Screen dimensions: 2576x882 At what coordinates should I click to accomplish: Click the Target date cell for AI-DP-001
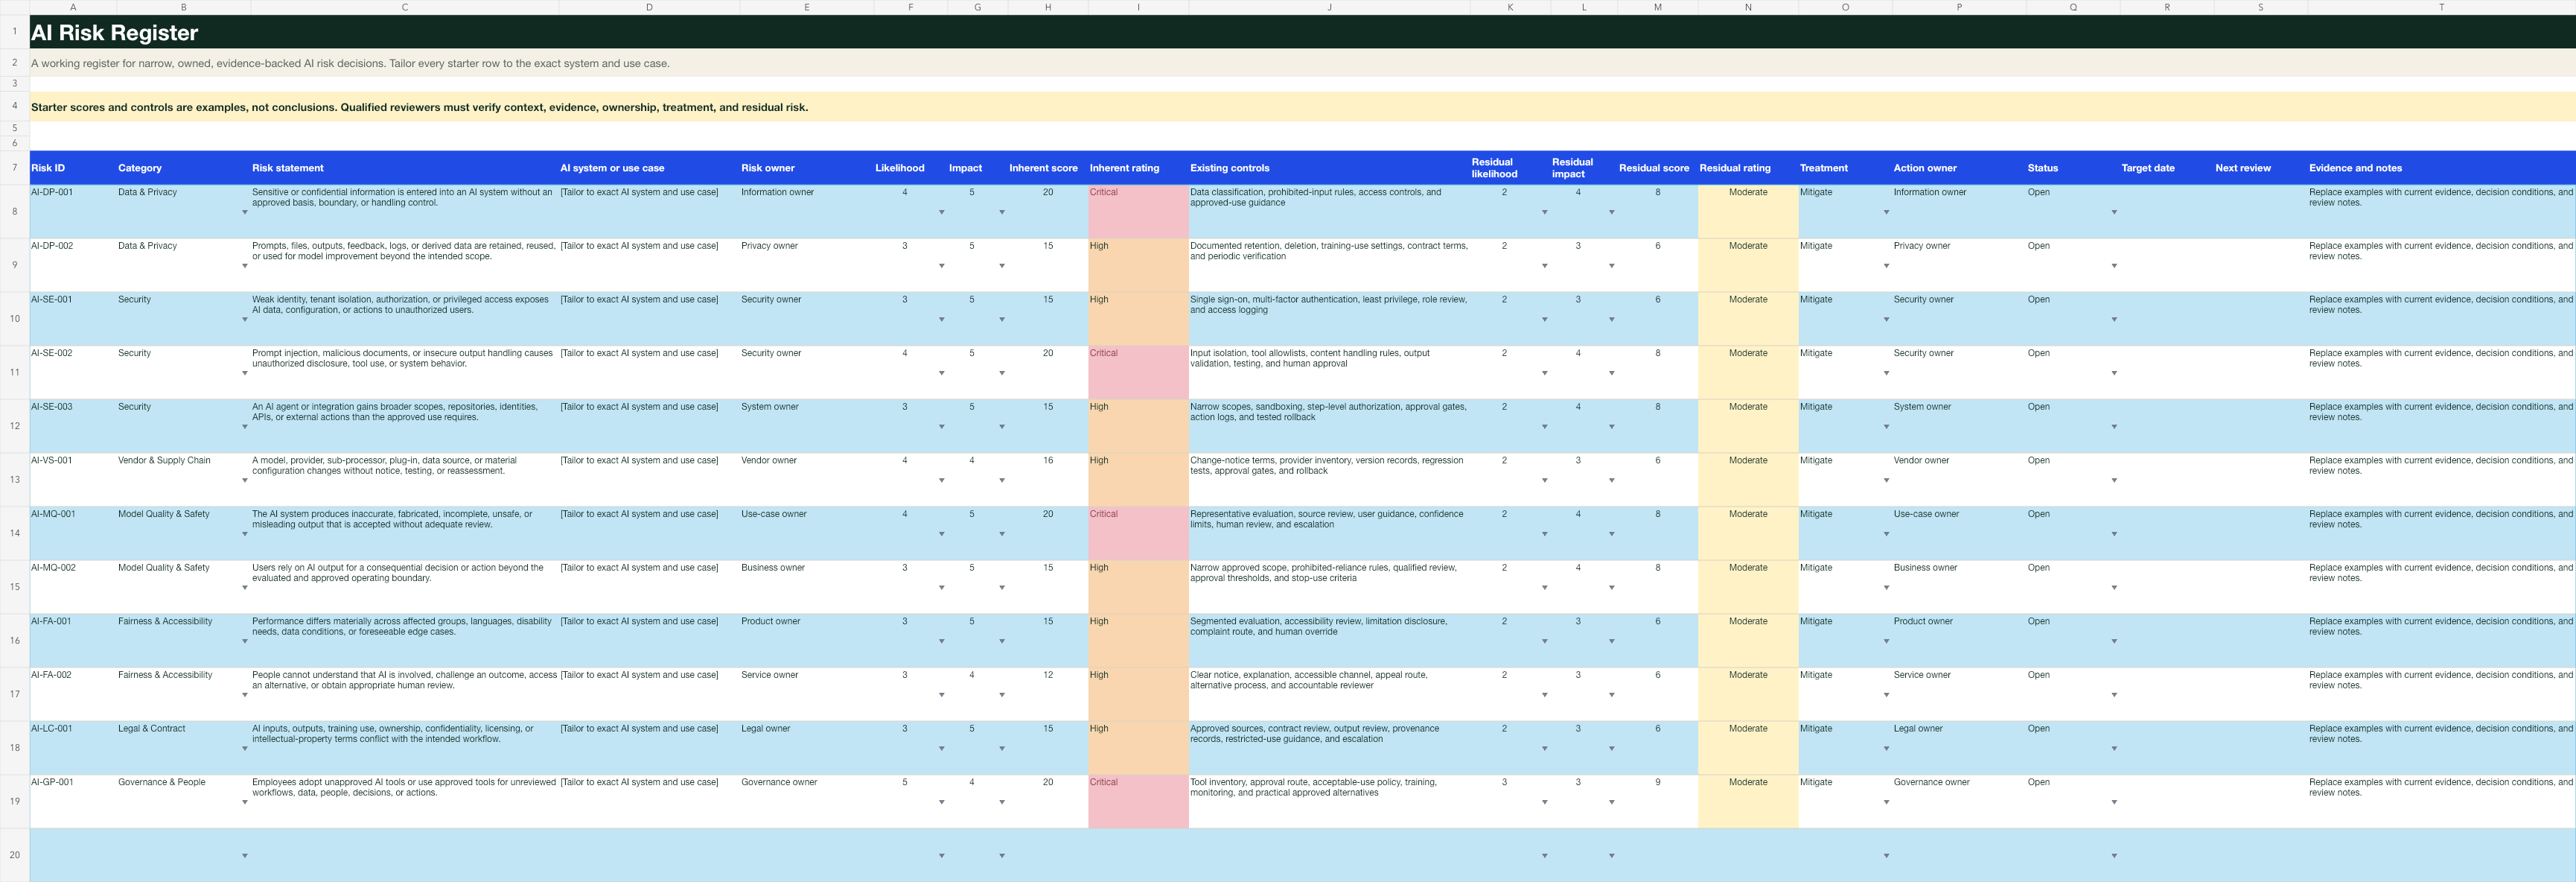coord(2167,212)
